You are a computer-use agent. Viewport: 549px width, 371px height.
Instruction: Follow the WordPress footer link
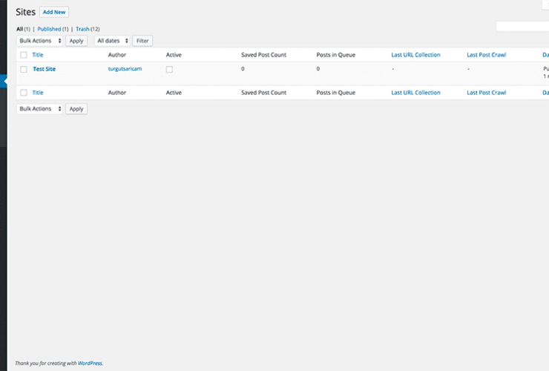(x=90, y=364)
